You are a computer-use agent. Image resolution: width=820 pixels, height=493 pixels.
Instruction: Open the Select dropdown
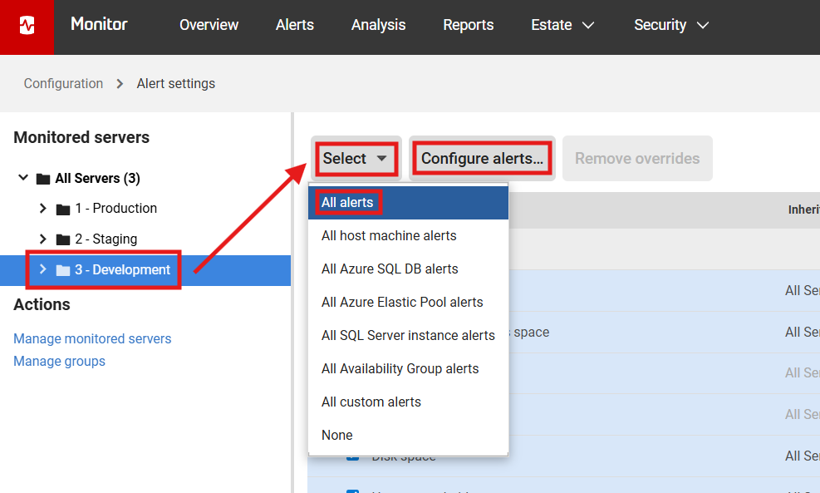(x=356, y=158)
